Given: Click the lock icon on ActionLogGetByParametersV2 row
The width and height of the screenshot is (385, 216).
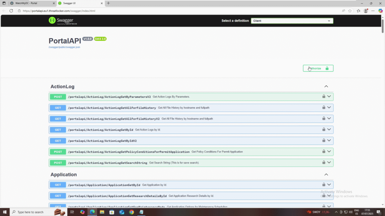Looking at the screenshot, I should [x=324, y=96].
